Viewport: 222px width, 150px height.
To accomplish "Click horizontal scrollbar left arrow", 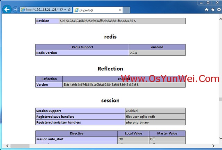I will point(7,146).
